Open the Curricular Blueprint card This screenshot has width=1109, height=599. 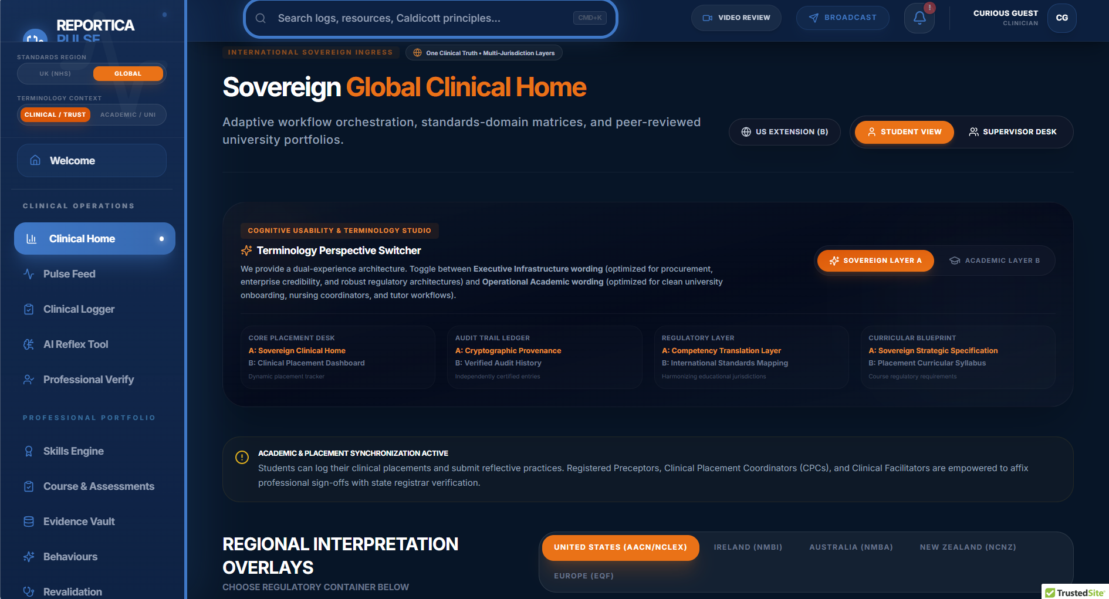(x=958, y=357)
